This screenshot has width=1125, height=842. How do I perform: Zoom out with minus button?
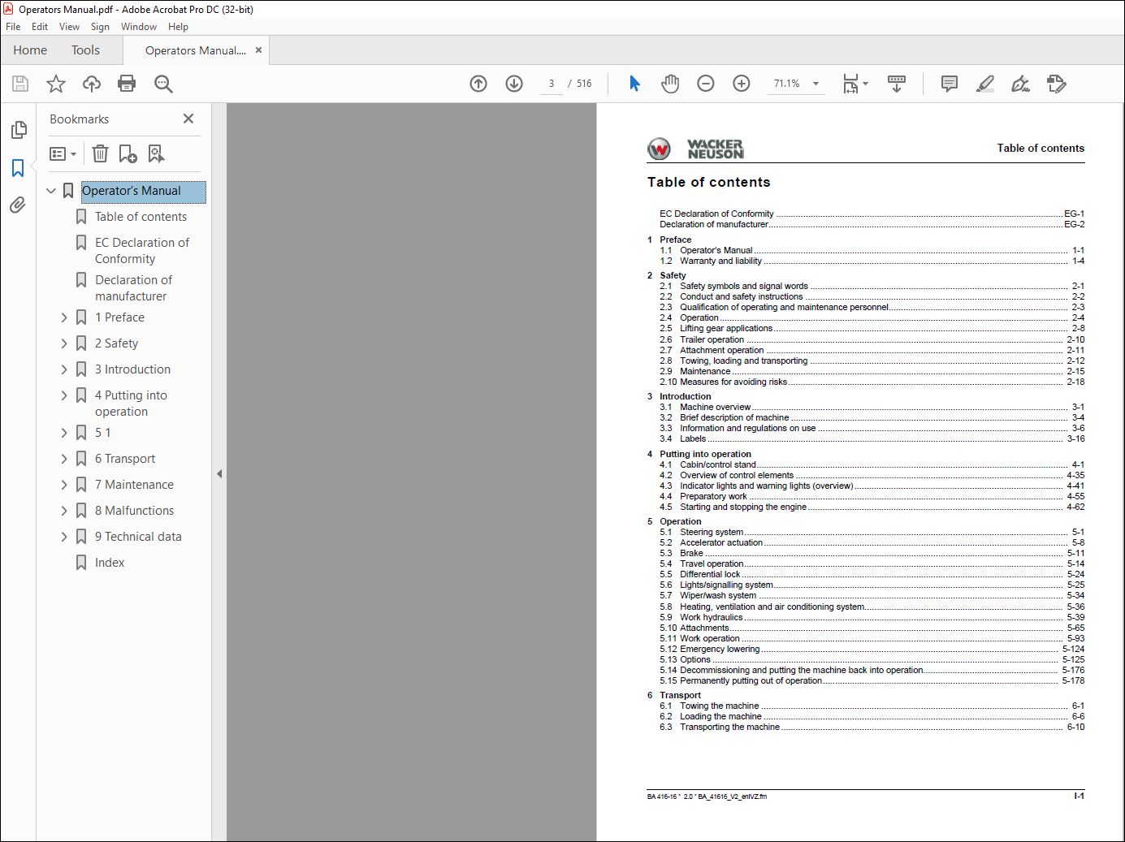706,84
